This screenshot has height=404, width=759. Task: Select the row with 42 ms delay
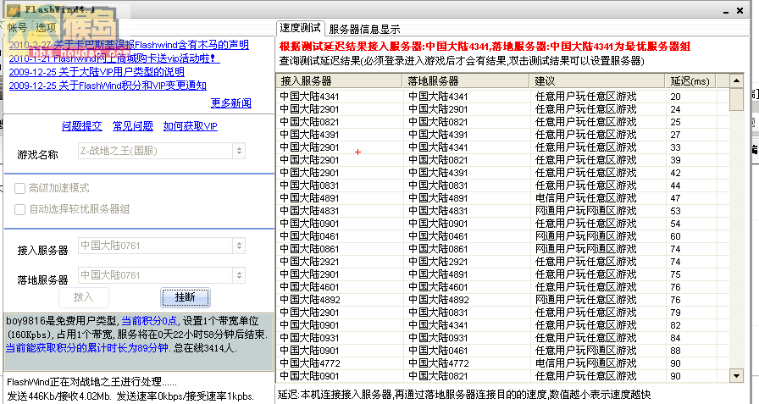pyautogui.click(x=502, y=173)
